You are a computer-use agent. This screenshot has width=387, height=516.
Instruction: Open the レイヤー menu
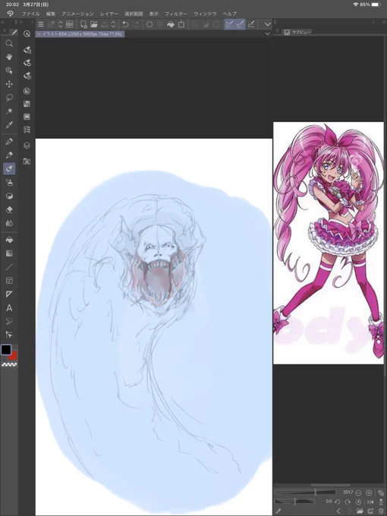click(x=109, y=14)
